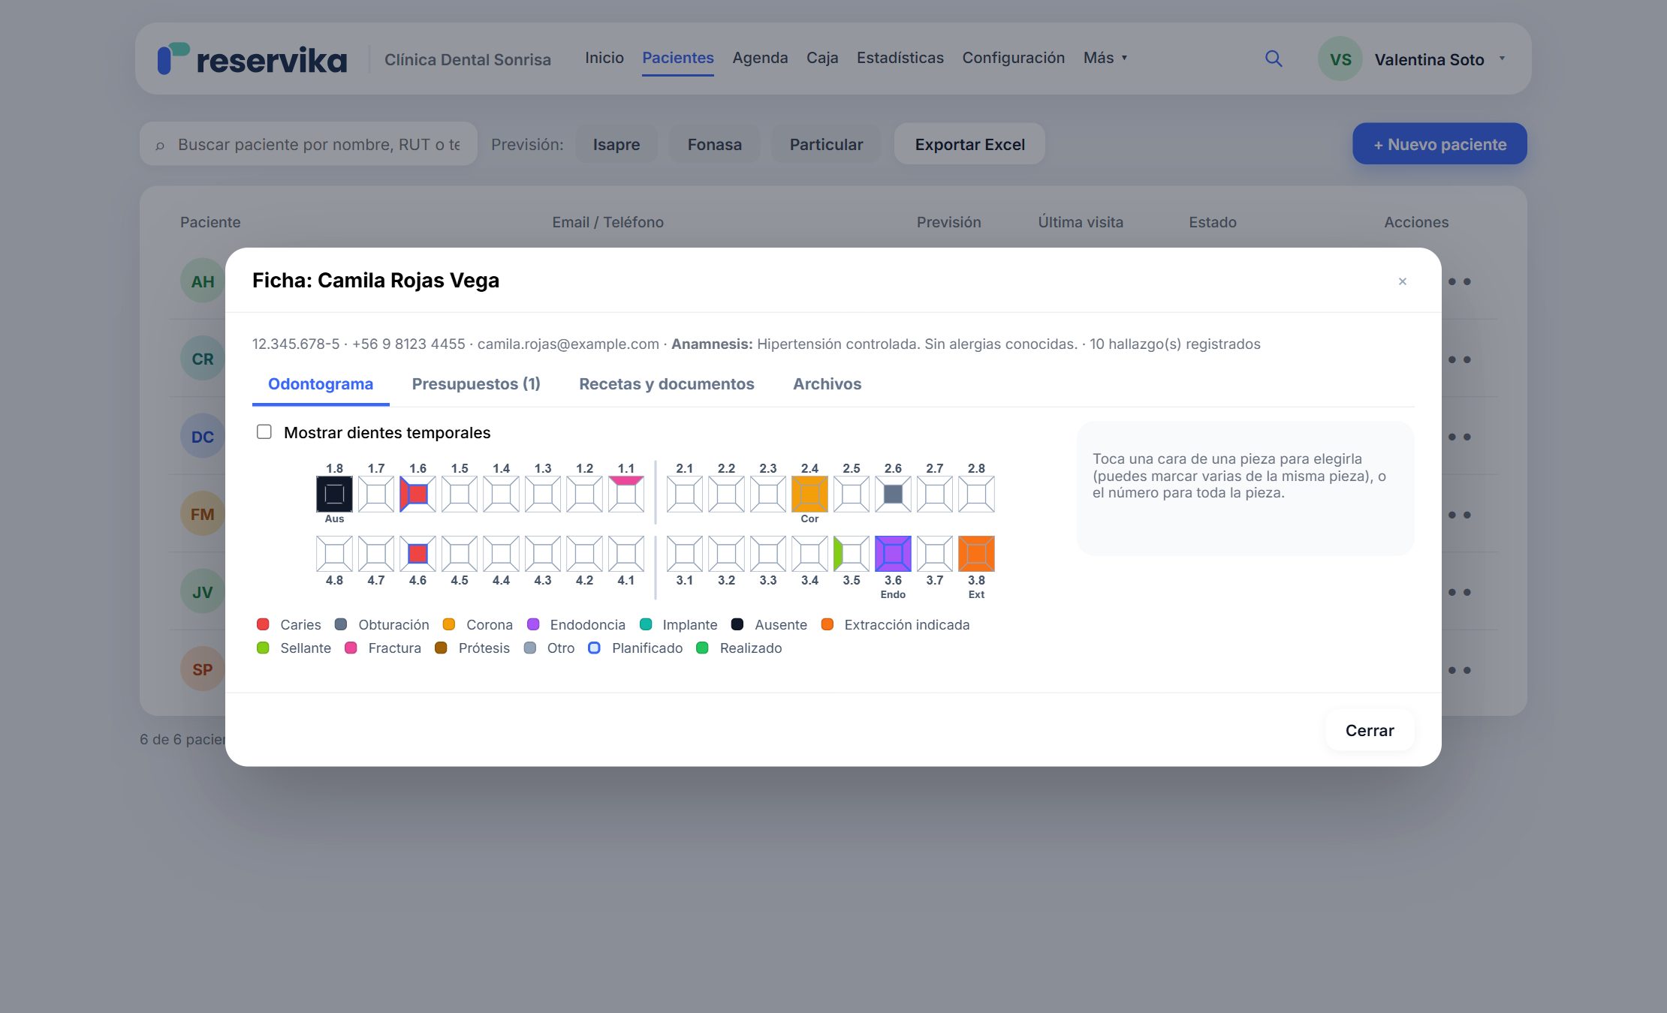Filter patients by Fonasa

[x=714, y=144]
